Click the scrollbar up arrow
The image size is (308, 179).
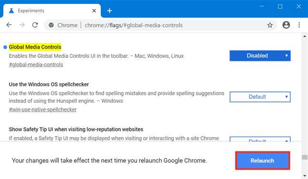[x=305, y=36]
